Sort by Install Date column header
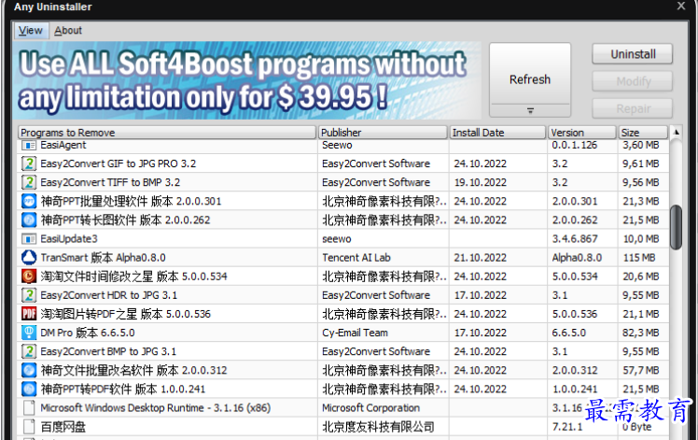The width and height of the screenshot is (698, 440). pos(497,133)
